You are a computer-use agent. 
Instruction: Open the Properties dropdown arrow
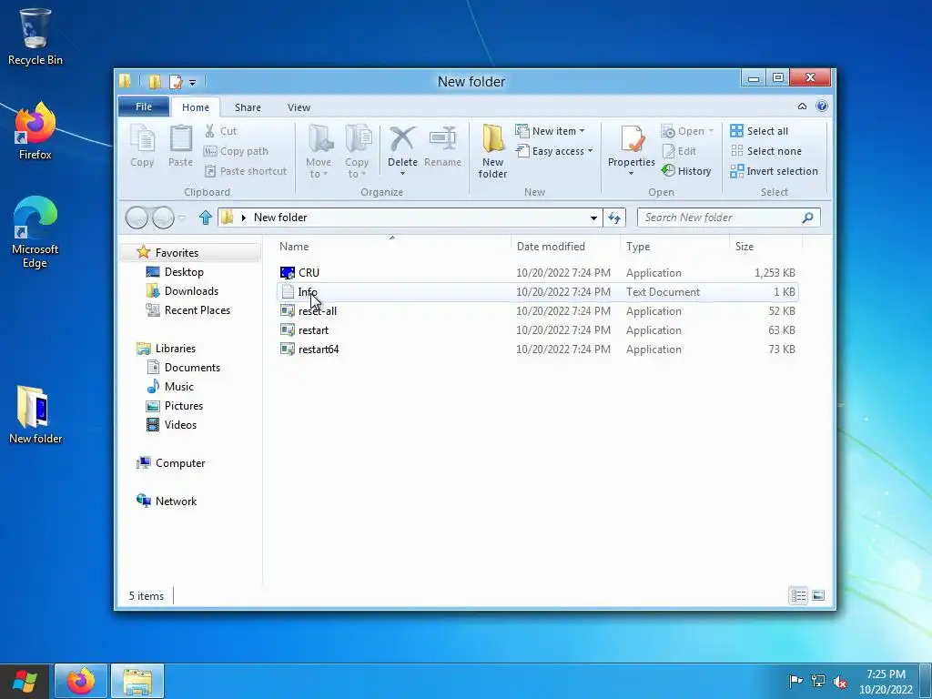coord(632,174)
